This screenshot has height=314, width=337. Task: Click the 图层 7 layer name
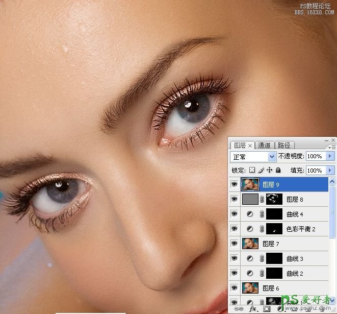pyautogui.click(x=271, y=244)
